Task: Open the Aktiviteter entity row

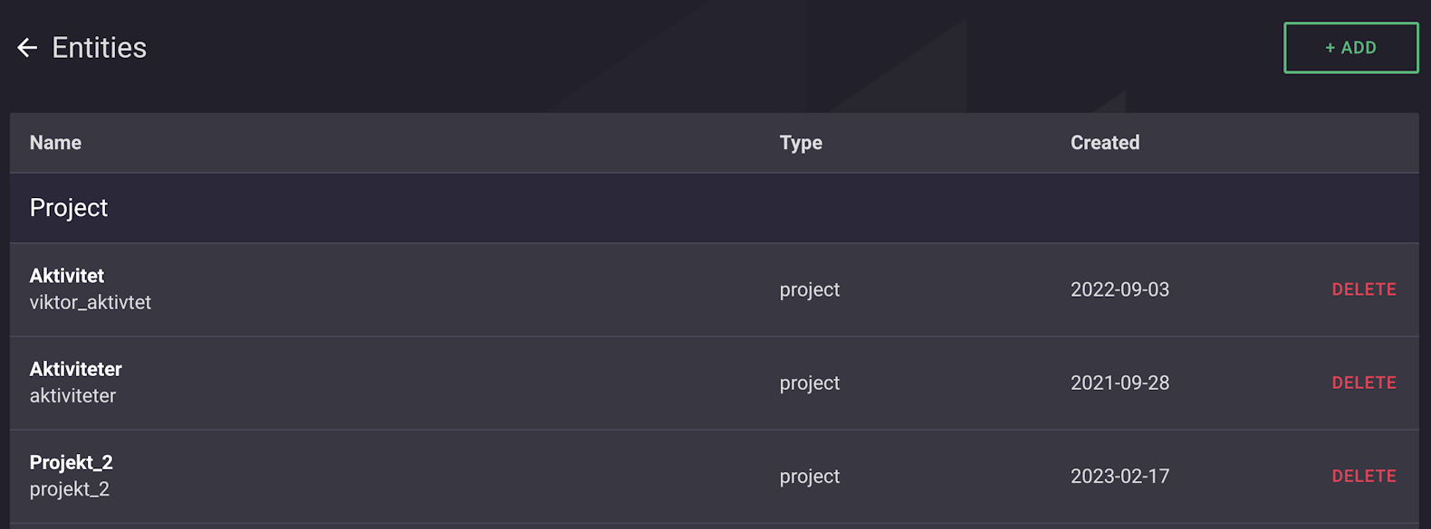Action: tap(76, 369)
